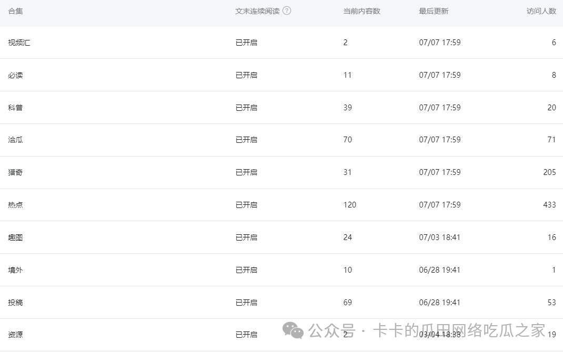The width and height of the screenshot is (563, 353).
Task: Click the WeChat logo in the watermark
Action: 293,330
